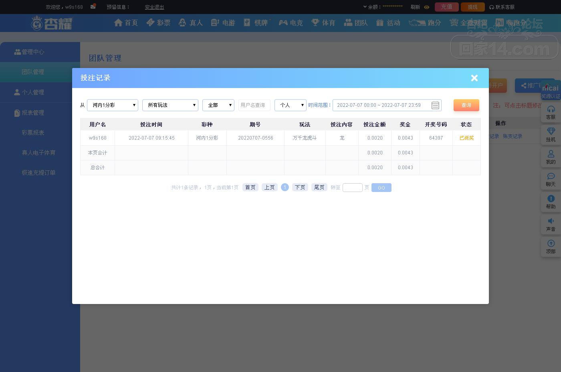This screenshot has height=372, width=561.
Task: Open 彩票 menu in top navigation
Action: pyautogui.click(x=158, y=23)
